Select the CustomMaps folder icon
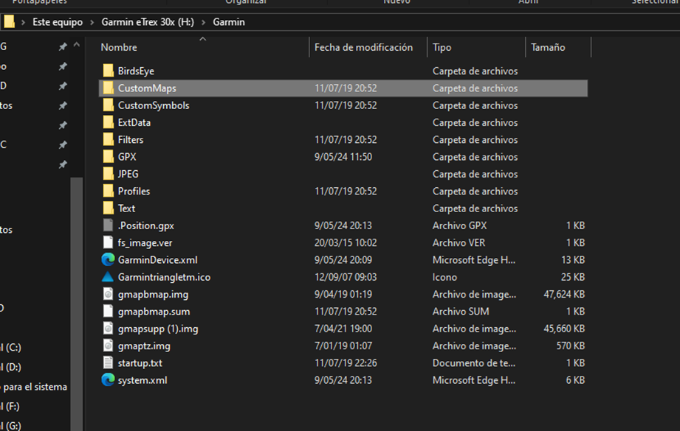This screenshot has width=680, height=431. pos(108,88)
